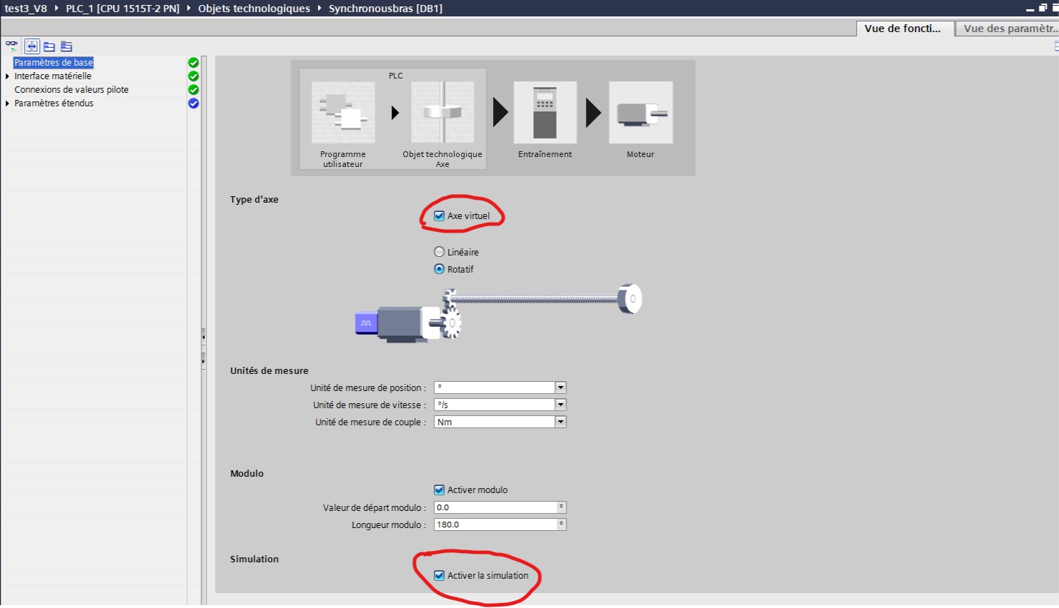Screen dimensions: 1059x608
Task: Switch to the Vue de fonctionnement tab
Action: tap(904, 29)
